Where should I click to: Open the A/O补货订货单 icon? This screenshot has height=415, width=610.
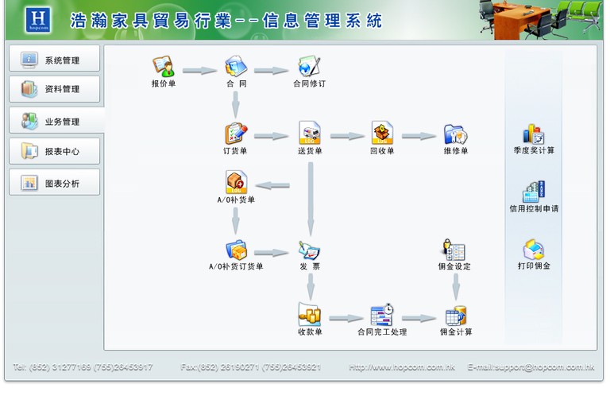coord(236,250)
